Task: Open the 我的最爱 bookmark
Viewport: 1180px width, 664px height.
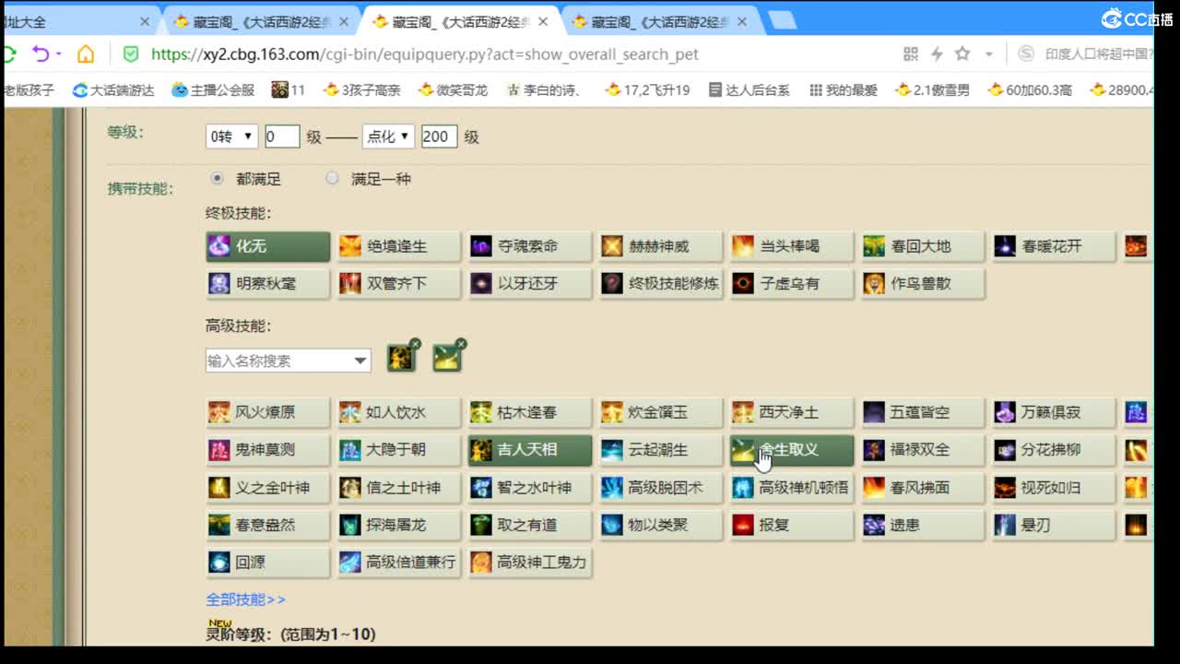Action: click(x=843, y=89)
